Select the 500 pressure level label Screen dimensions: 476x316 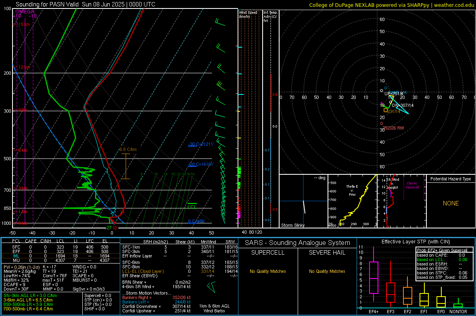coord(7,159)
